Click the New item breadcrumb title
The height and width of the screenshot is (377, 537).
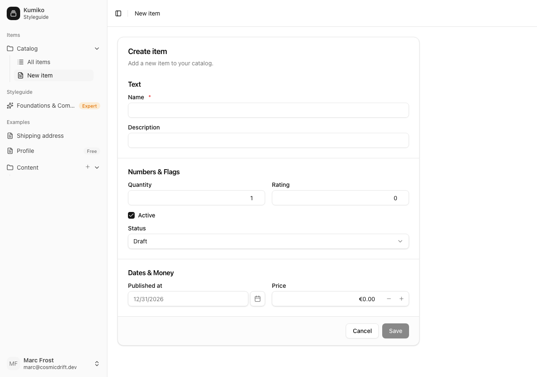[147, 13]
